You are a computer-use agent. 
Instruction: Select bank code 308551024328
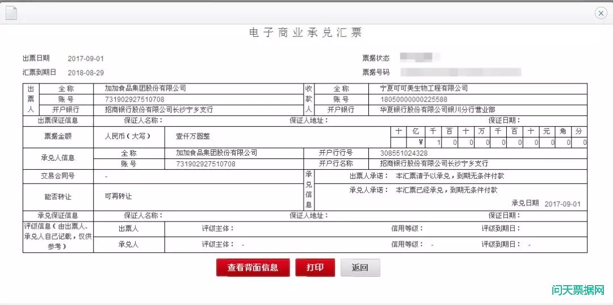[404, 153]
